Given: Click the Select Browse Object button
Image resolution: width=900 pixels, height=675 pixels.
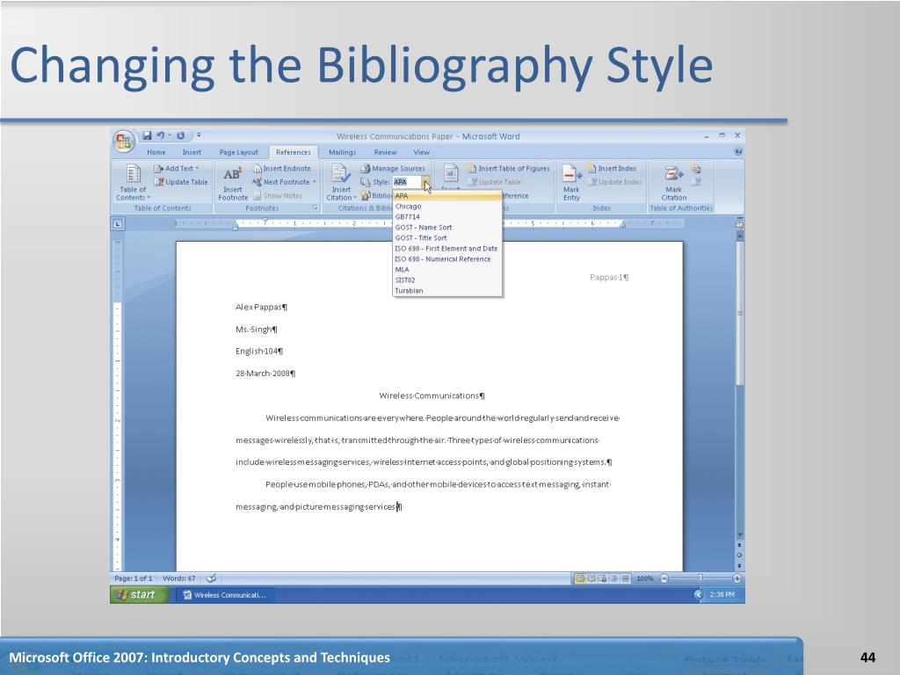Looking at the screenshot, I should pos(740,555).
